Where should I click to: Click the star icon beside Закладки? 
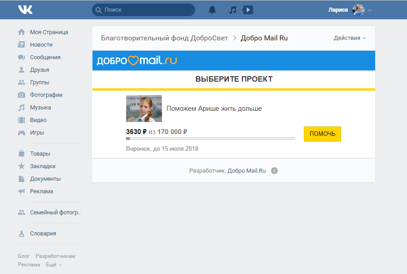(x=22, y=166)
